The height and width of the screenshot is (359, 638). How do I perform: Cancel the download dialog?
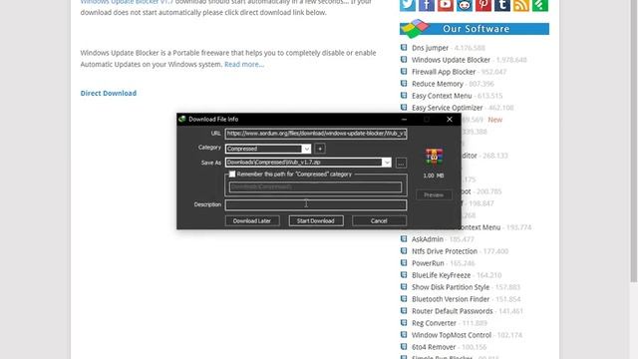pos(379,220)
